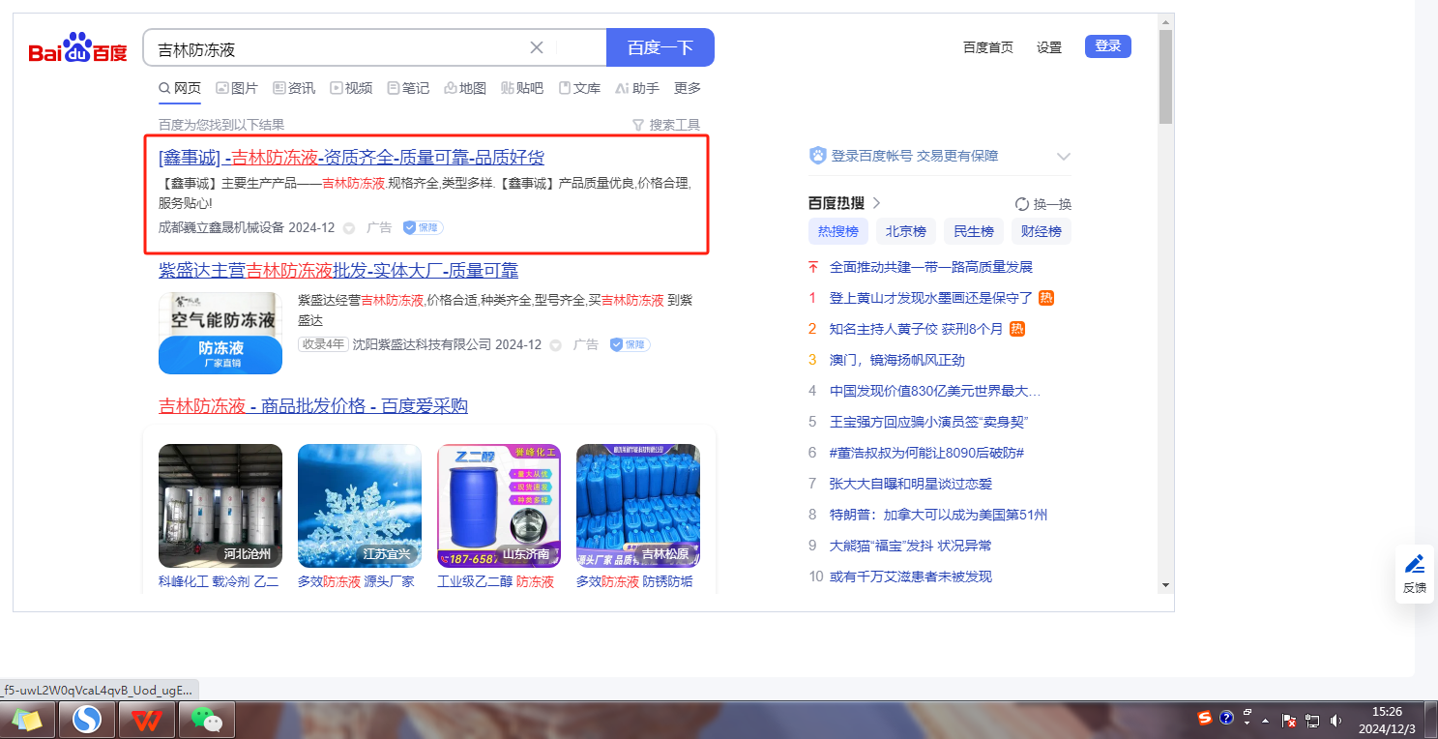Screen dimensions: 1438x739
Task: Open the 空气能防冻液 ad thumbnail
Action: (220, 334)
